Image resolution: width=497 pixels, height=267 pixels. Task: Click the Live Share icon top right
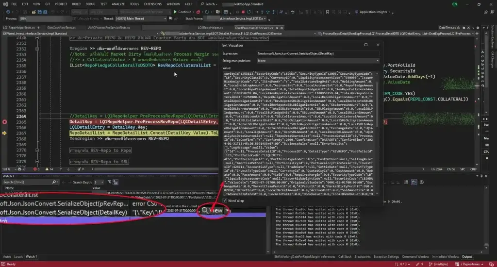[x=485, y=12]
